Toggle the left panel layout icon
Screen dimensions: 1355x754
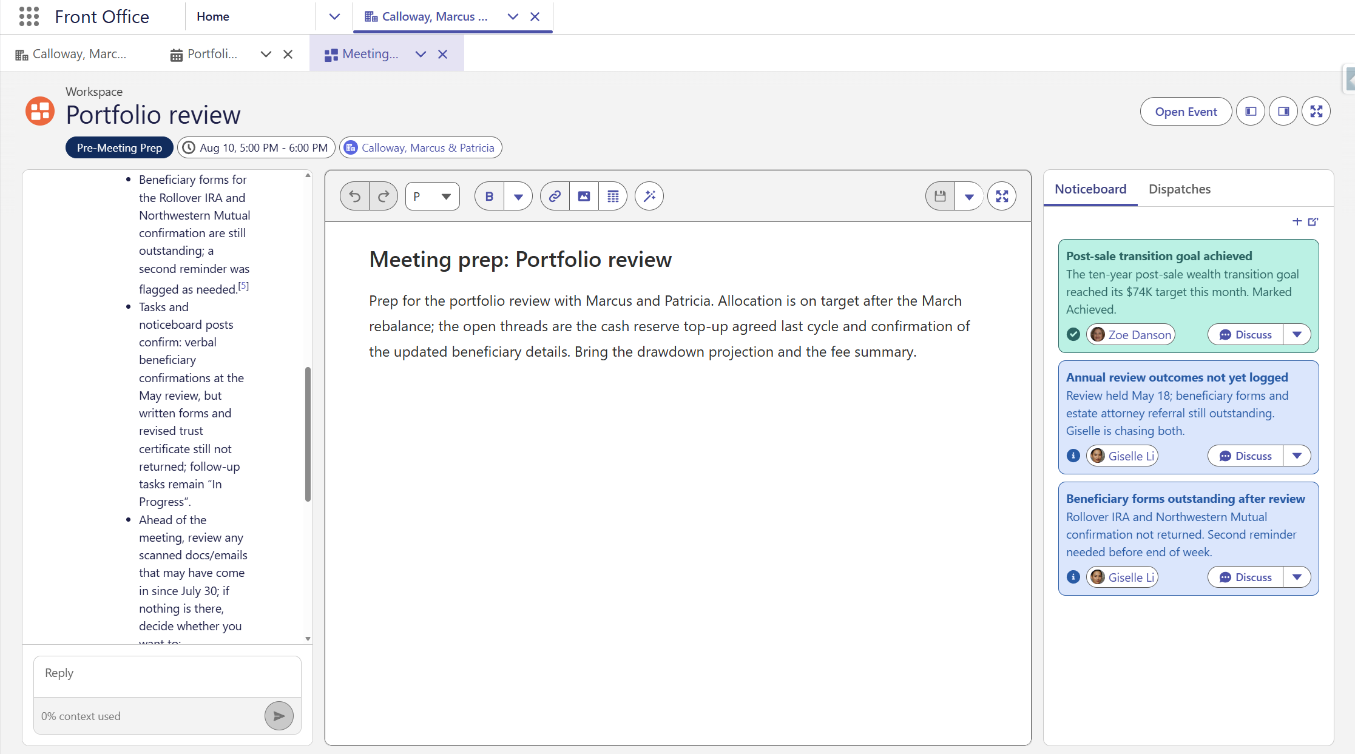(x=1251, y=112)
